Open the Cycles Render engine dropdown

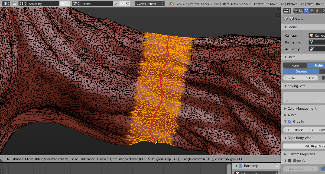149,4
